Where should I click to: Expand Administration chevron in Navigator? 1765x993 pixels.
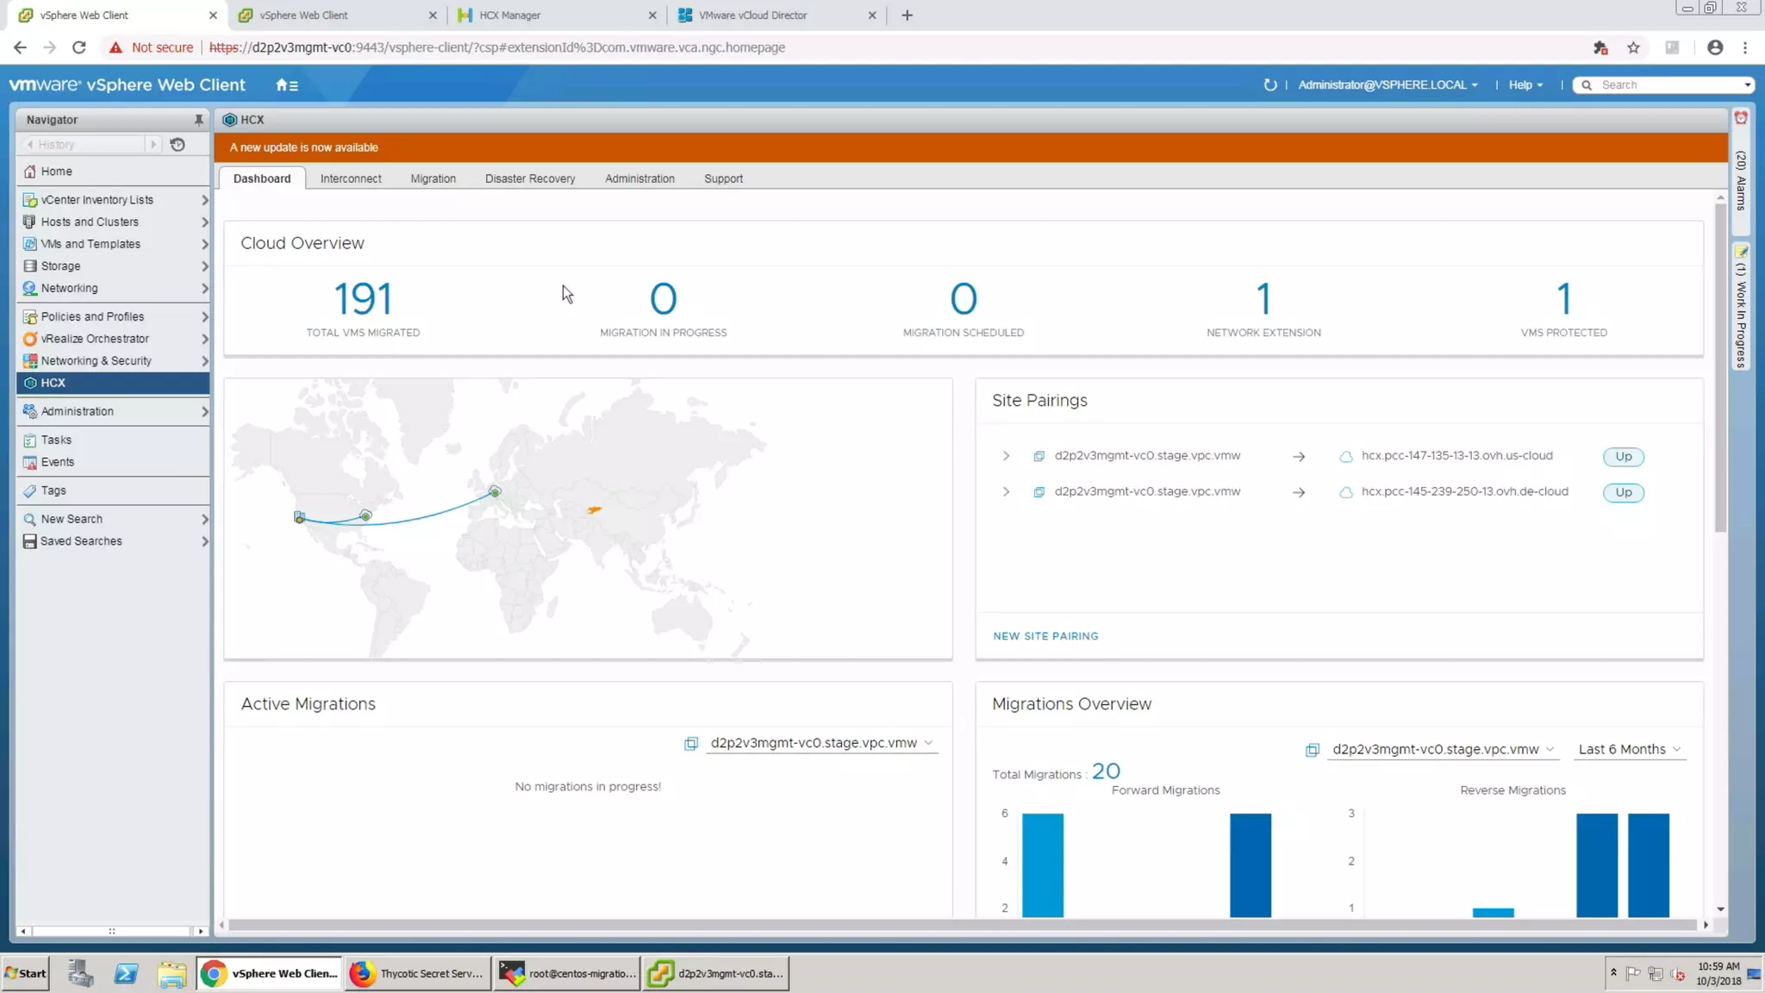[x=204, y=411]
